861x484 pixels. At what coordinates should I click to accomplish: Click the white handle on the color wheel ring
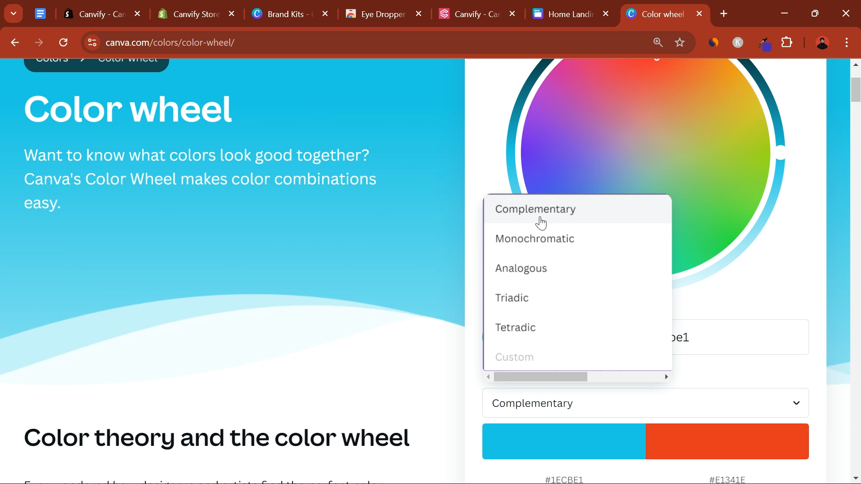[782, 153]
